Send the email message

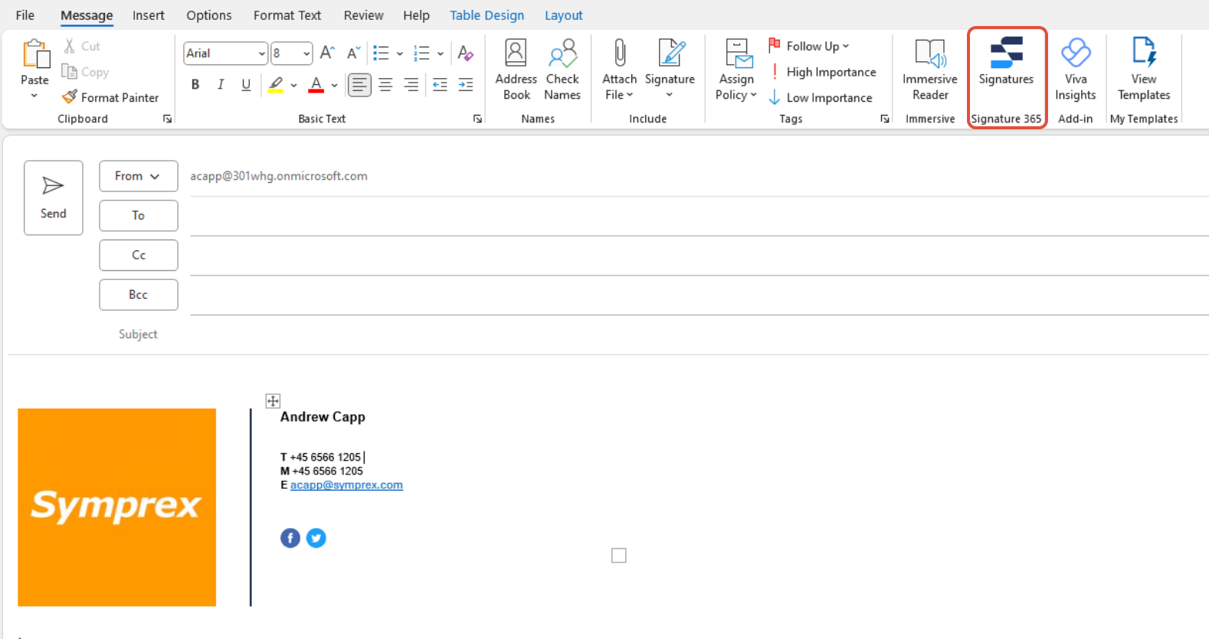(x=54, y=197)
